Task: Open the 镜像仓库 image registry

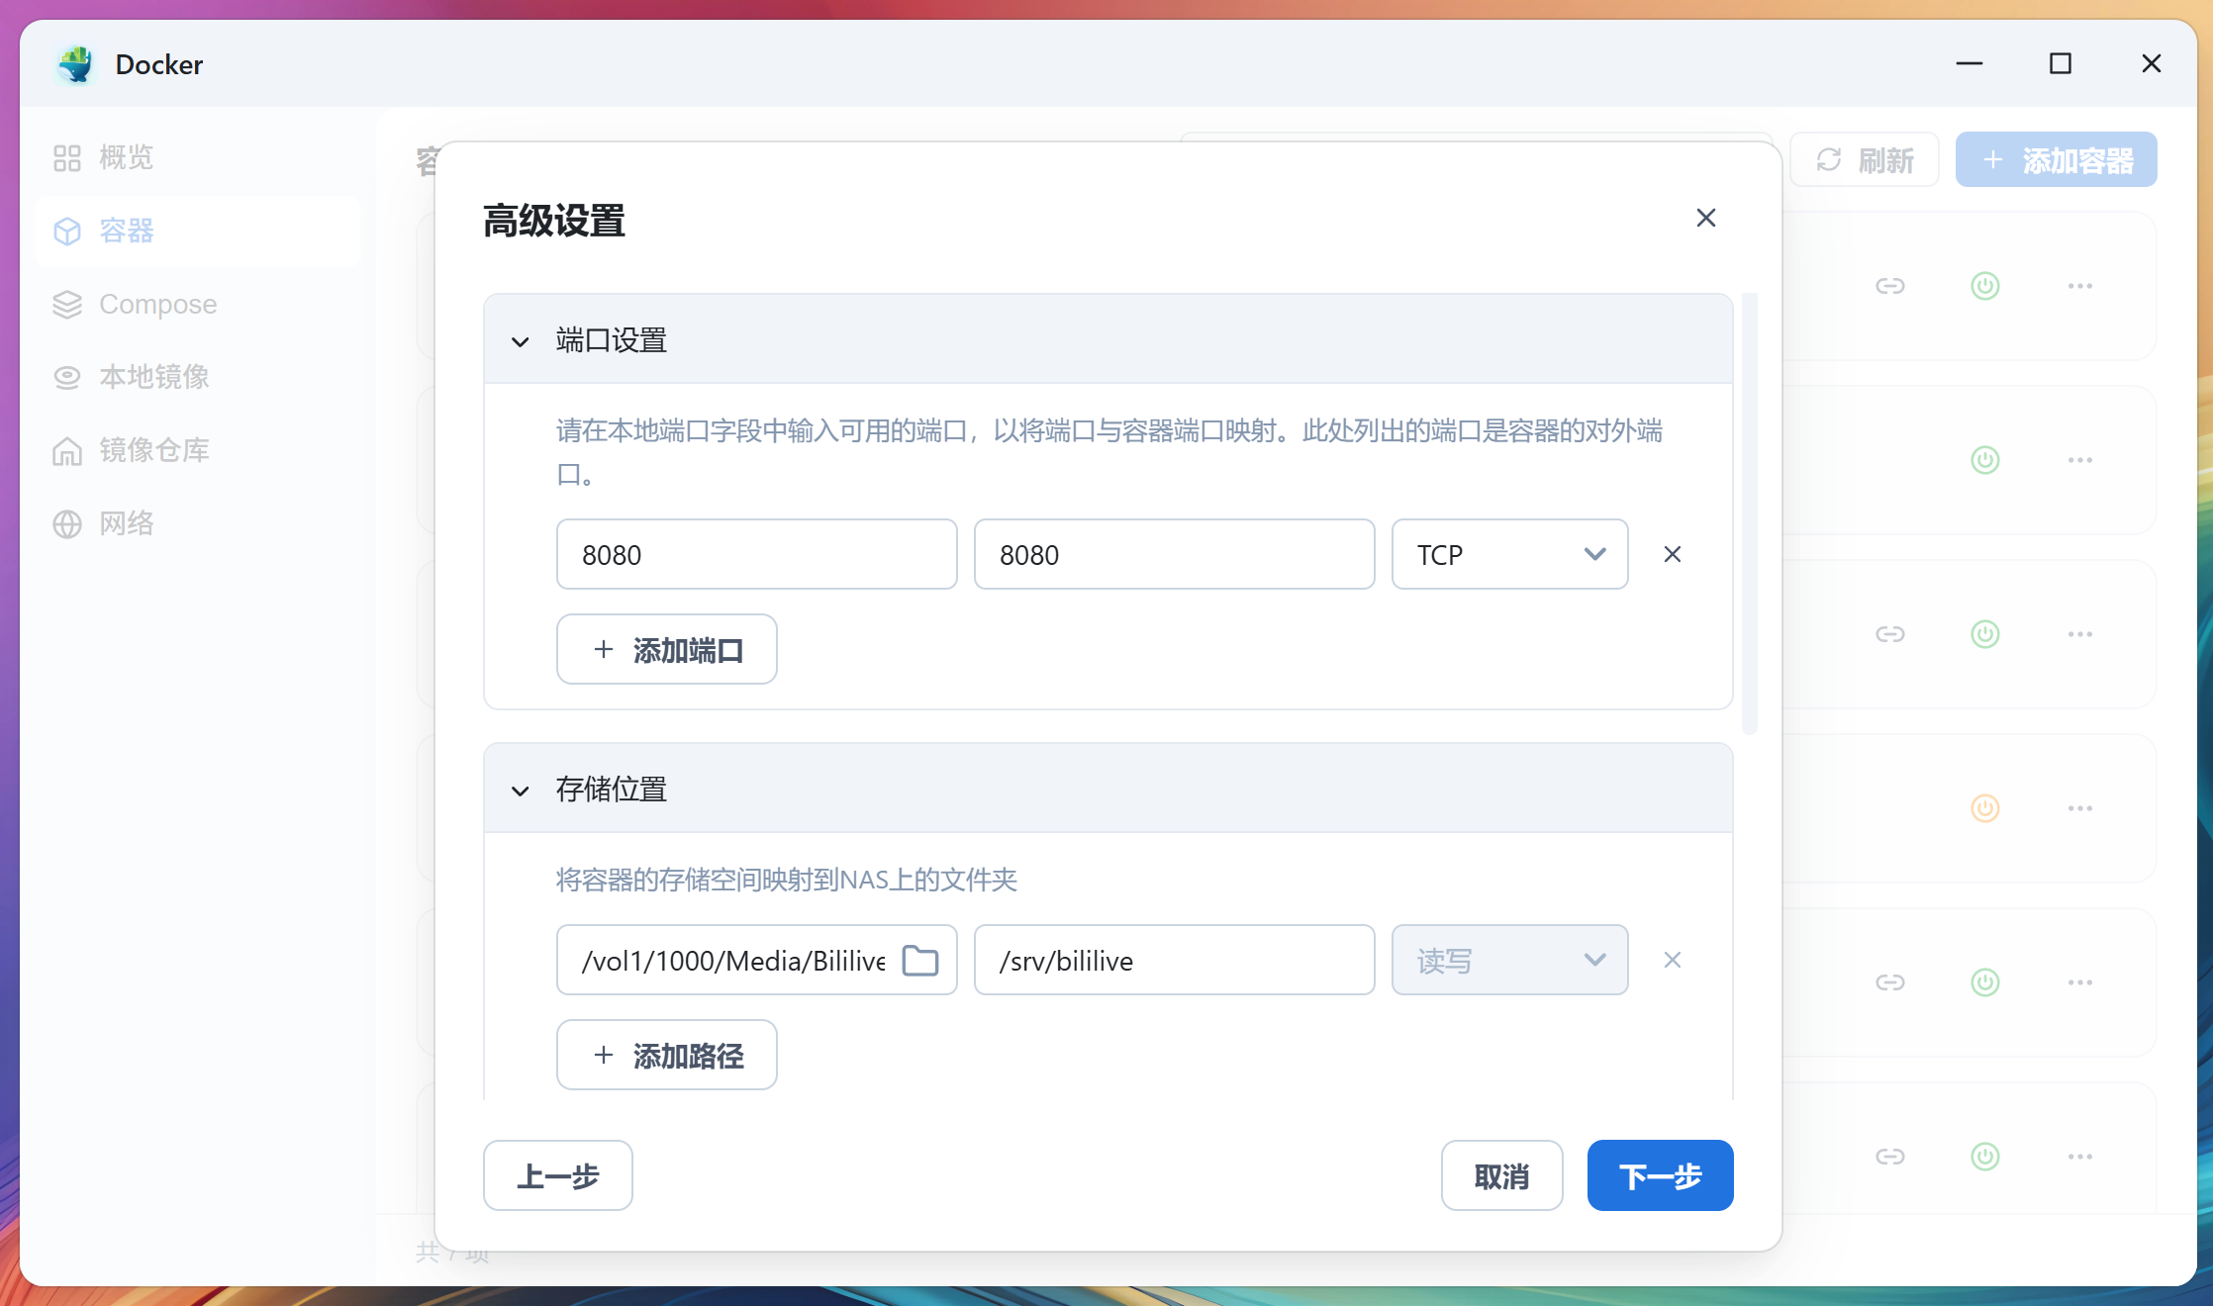Action: [153, 450]
